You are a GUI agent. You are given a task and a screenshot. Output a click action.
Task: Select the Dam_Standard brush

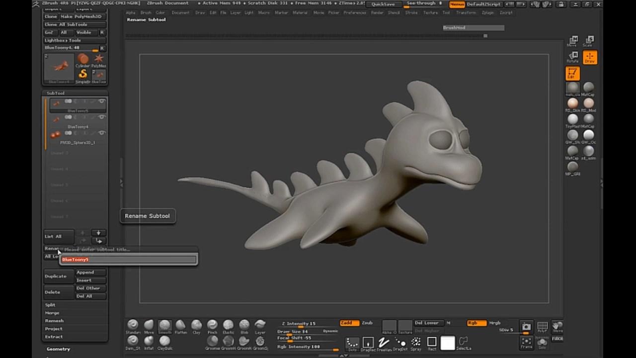(133, 342)
